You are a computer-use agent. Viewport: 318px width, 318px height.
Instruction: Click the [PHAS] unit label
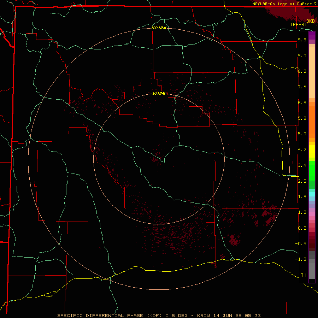click(299, 24)
